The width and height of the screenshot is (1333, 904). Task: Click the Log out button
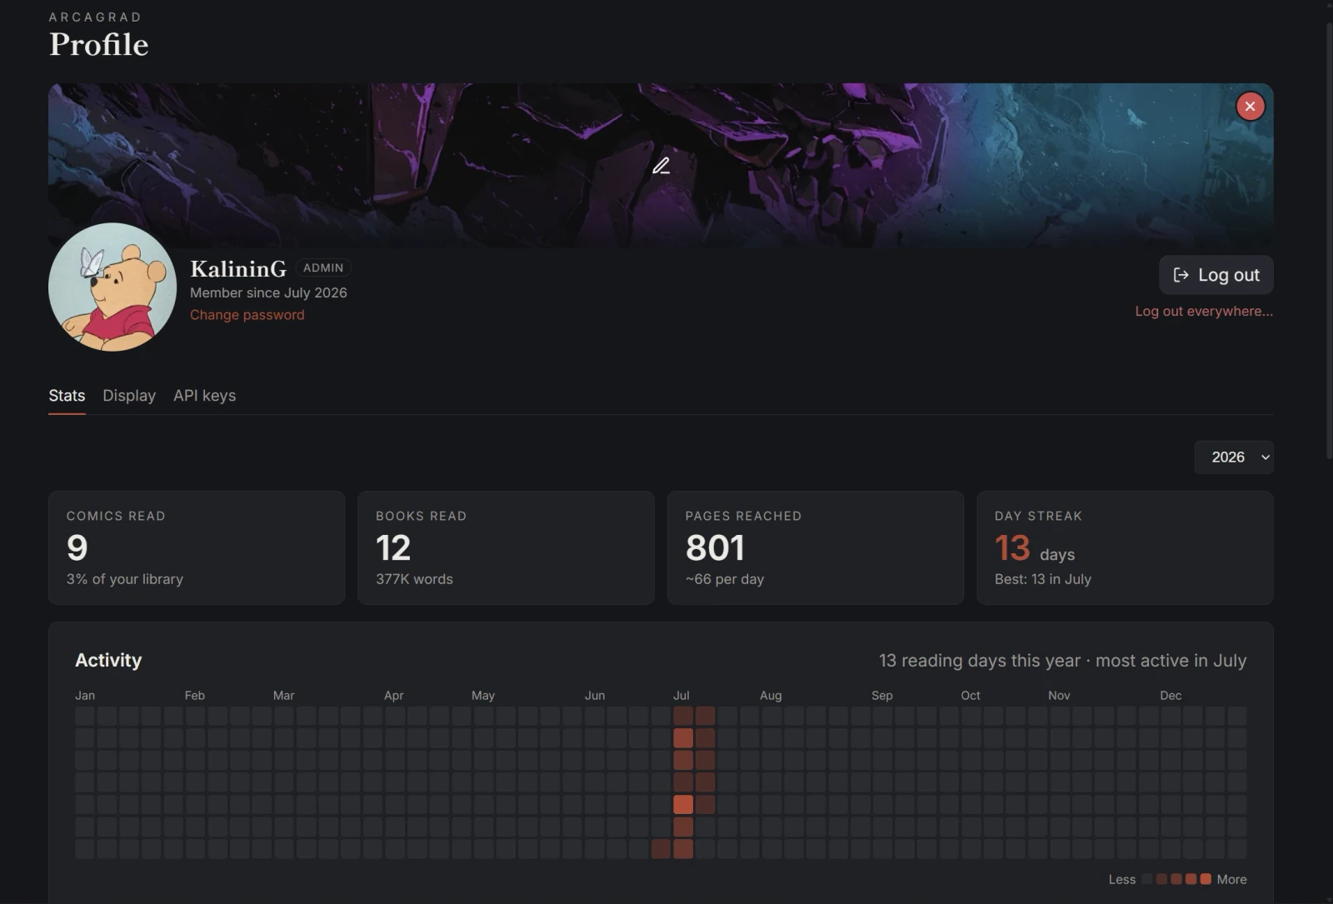(x=1216, y=275)
